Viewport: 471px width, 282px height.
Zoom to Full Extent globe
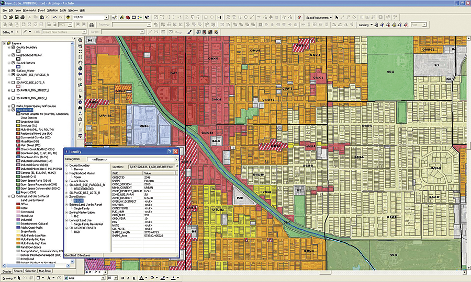(x=80, y=68)
